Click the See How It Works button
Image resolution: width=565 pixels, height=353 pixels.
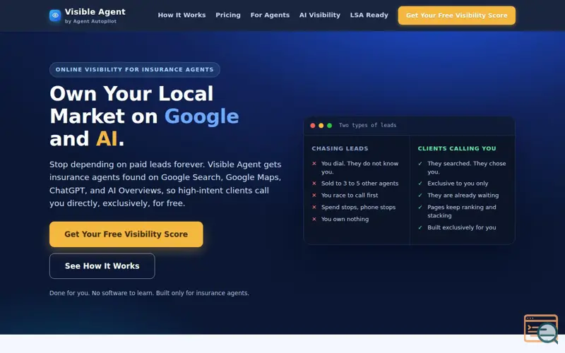coord(102,266)
